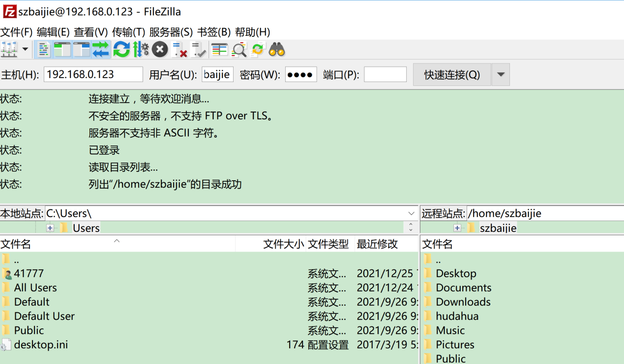Select the remote Downloads folder
Image resolution: width=624 pixels, height=364 pixels.
463,302
